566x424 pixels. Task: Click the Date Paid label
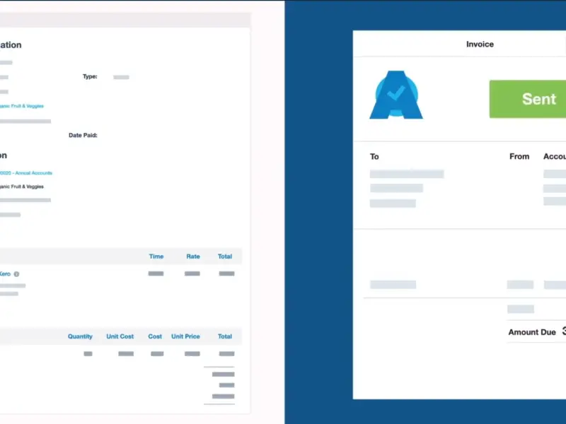[x=83, y=135]
